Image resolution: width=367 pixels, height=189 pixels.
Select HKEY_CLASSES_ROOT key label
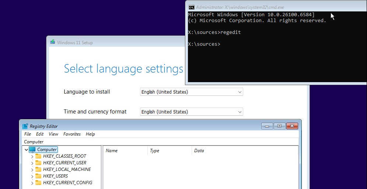pyautogui.click(x=64, y=156)
